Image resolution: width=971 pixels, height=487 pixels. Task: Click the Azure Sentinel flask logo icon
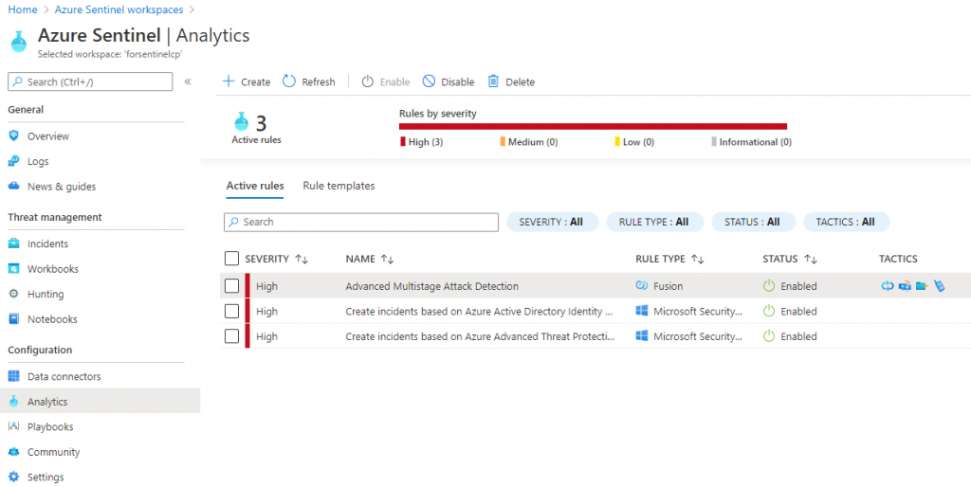(19, 42)
